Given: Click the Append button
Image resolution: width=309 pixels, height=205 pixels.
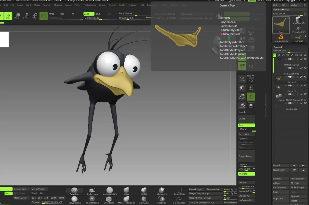Looking at the screenshot, I should point(299,196).
